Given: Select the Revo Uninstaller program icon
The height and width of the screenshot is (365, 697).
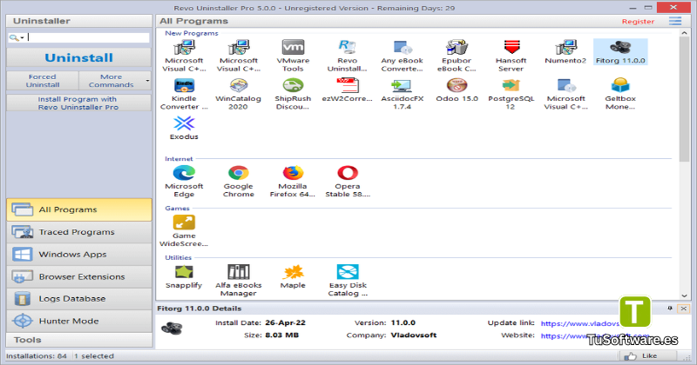Looking at the screenshot, I should (x=347, y=47).
